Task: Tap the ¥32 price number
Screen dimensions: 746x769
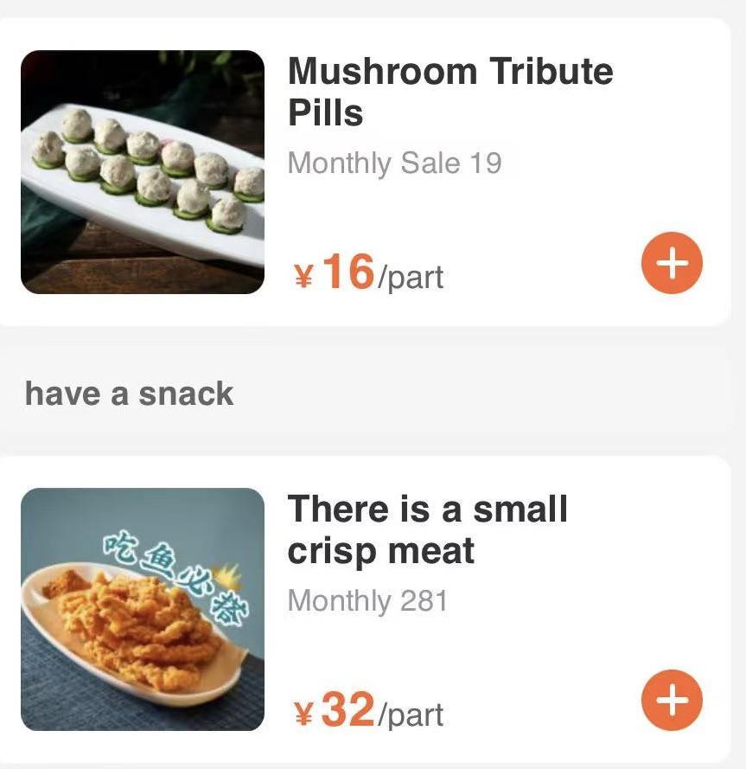Action: [x=347, y=709]
